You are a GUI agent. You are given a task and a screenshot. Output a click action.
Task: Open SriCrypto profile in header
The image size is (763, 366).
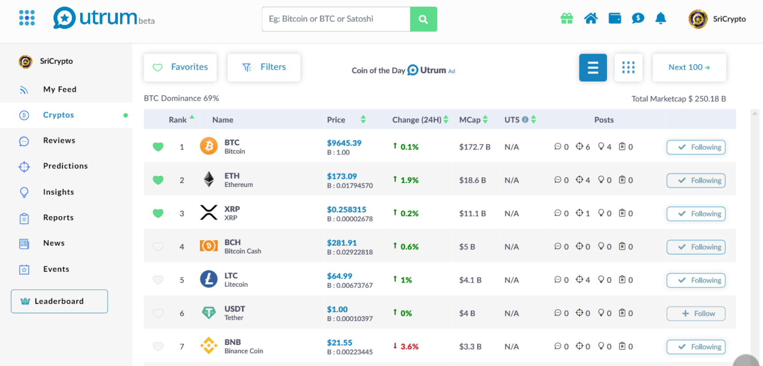click(717, 19)
